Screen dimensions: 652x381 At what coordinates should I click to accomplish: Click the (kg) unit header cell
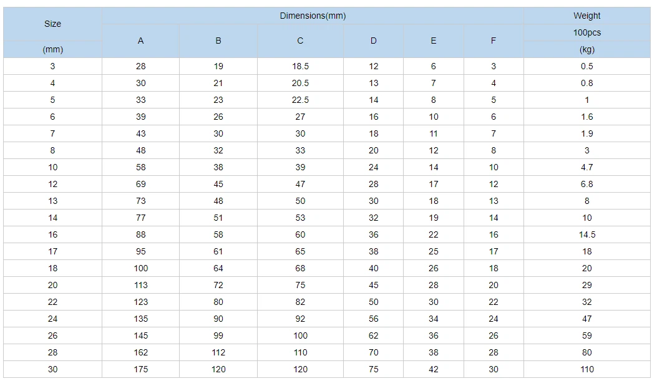tap(586, 49)
